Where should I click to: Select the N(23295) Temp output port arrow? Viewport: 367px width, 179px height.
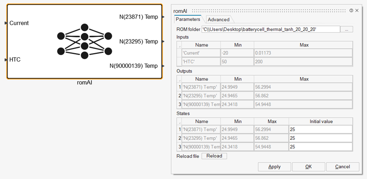coord(163,42)
